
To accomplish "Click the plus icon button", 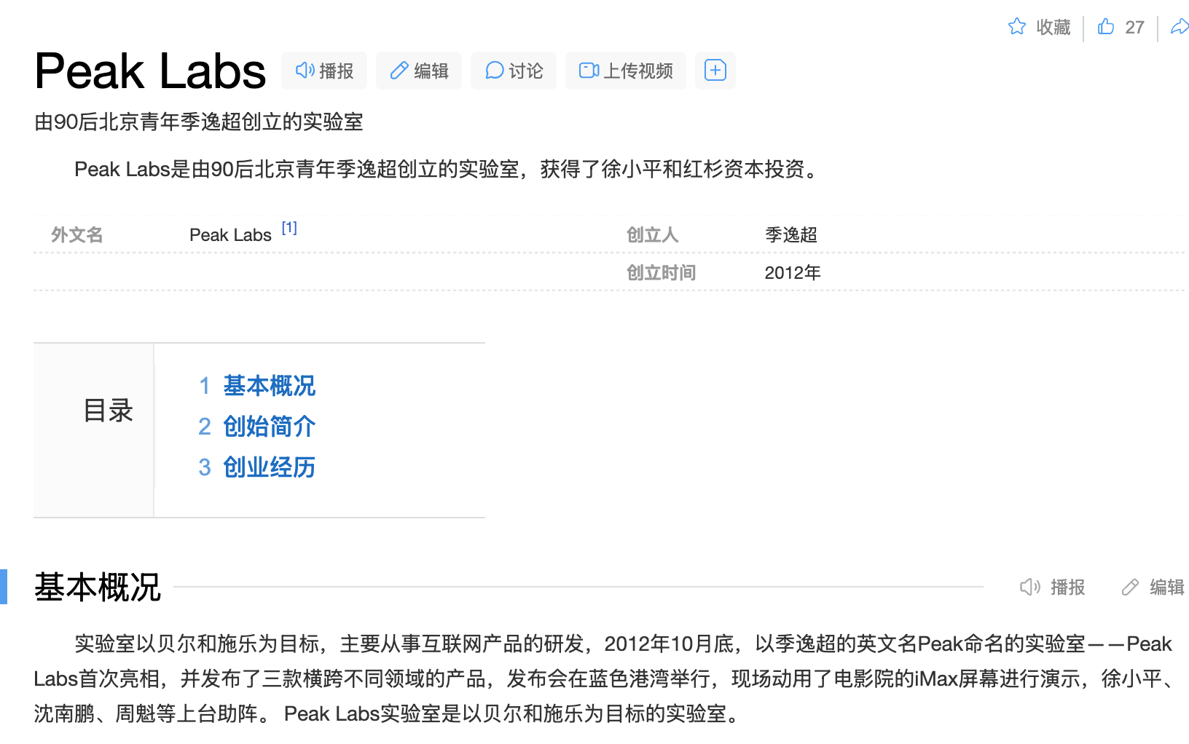I will [x=715, y=71].
